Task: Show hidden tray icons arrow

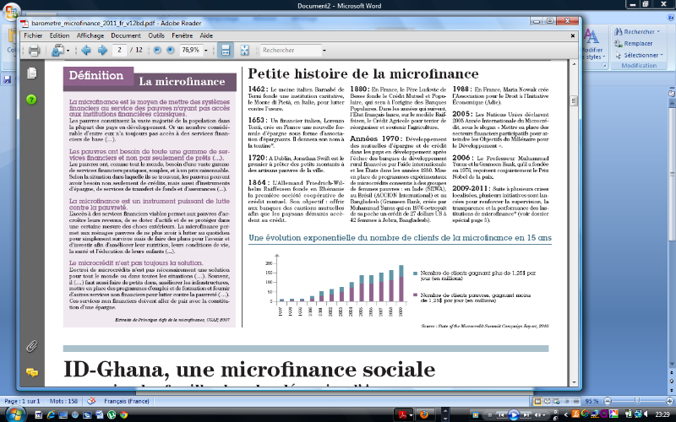Action: click(x=566, y=414)
